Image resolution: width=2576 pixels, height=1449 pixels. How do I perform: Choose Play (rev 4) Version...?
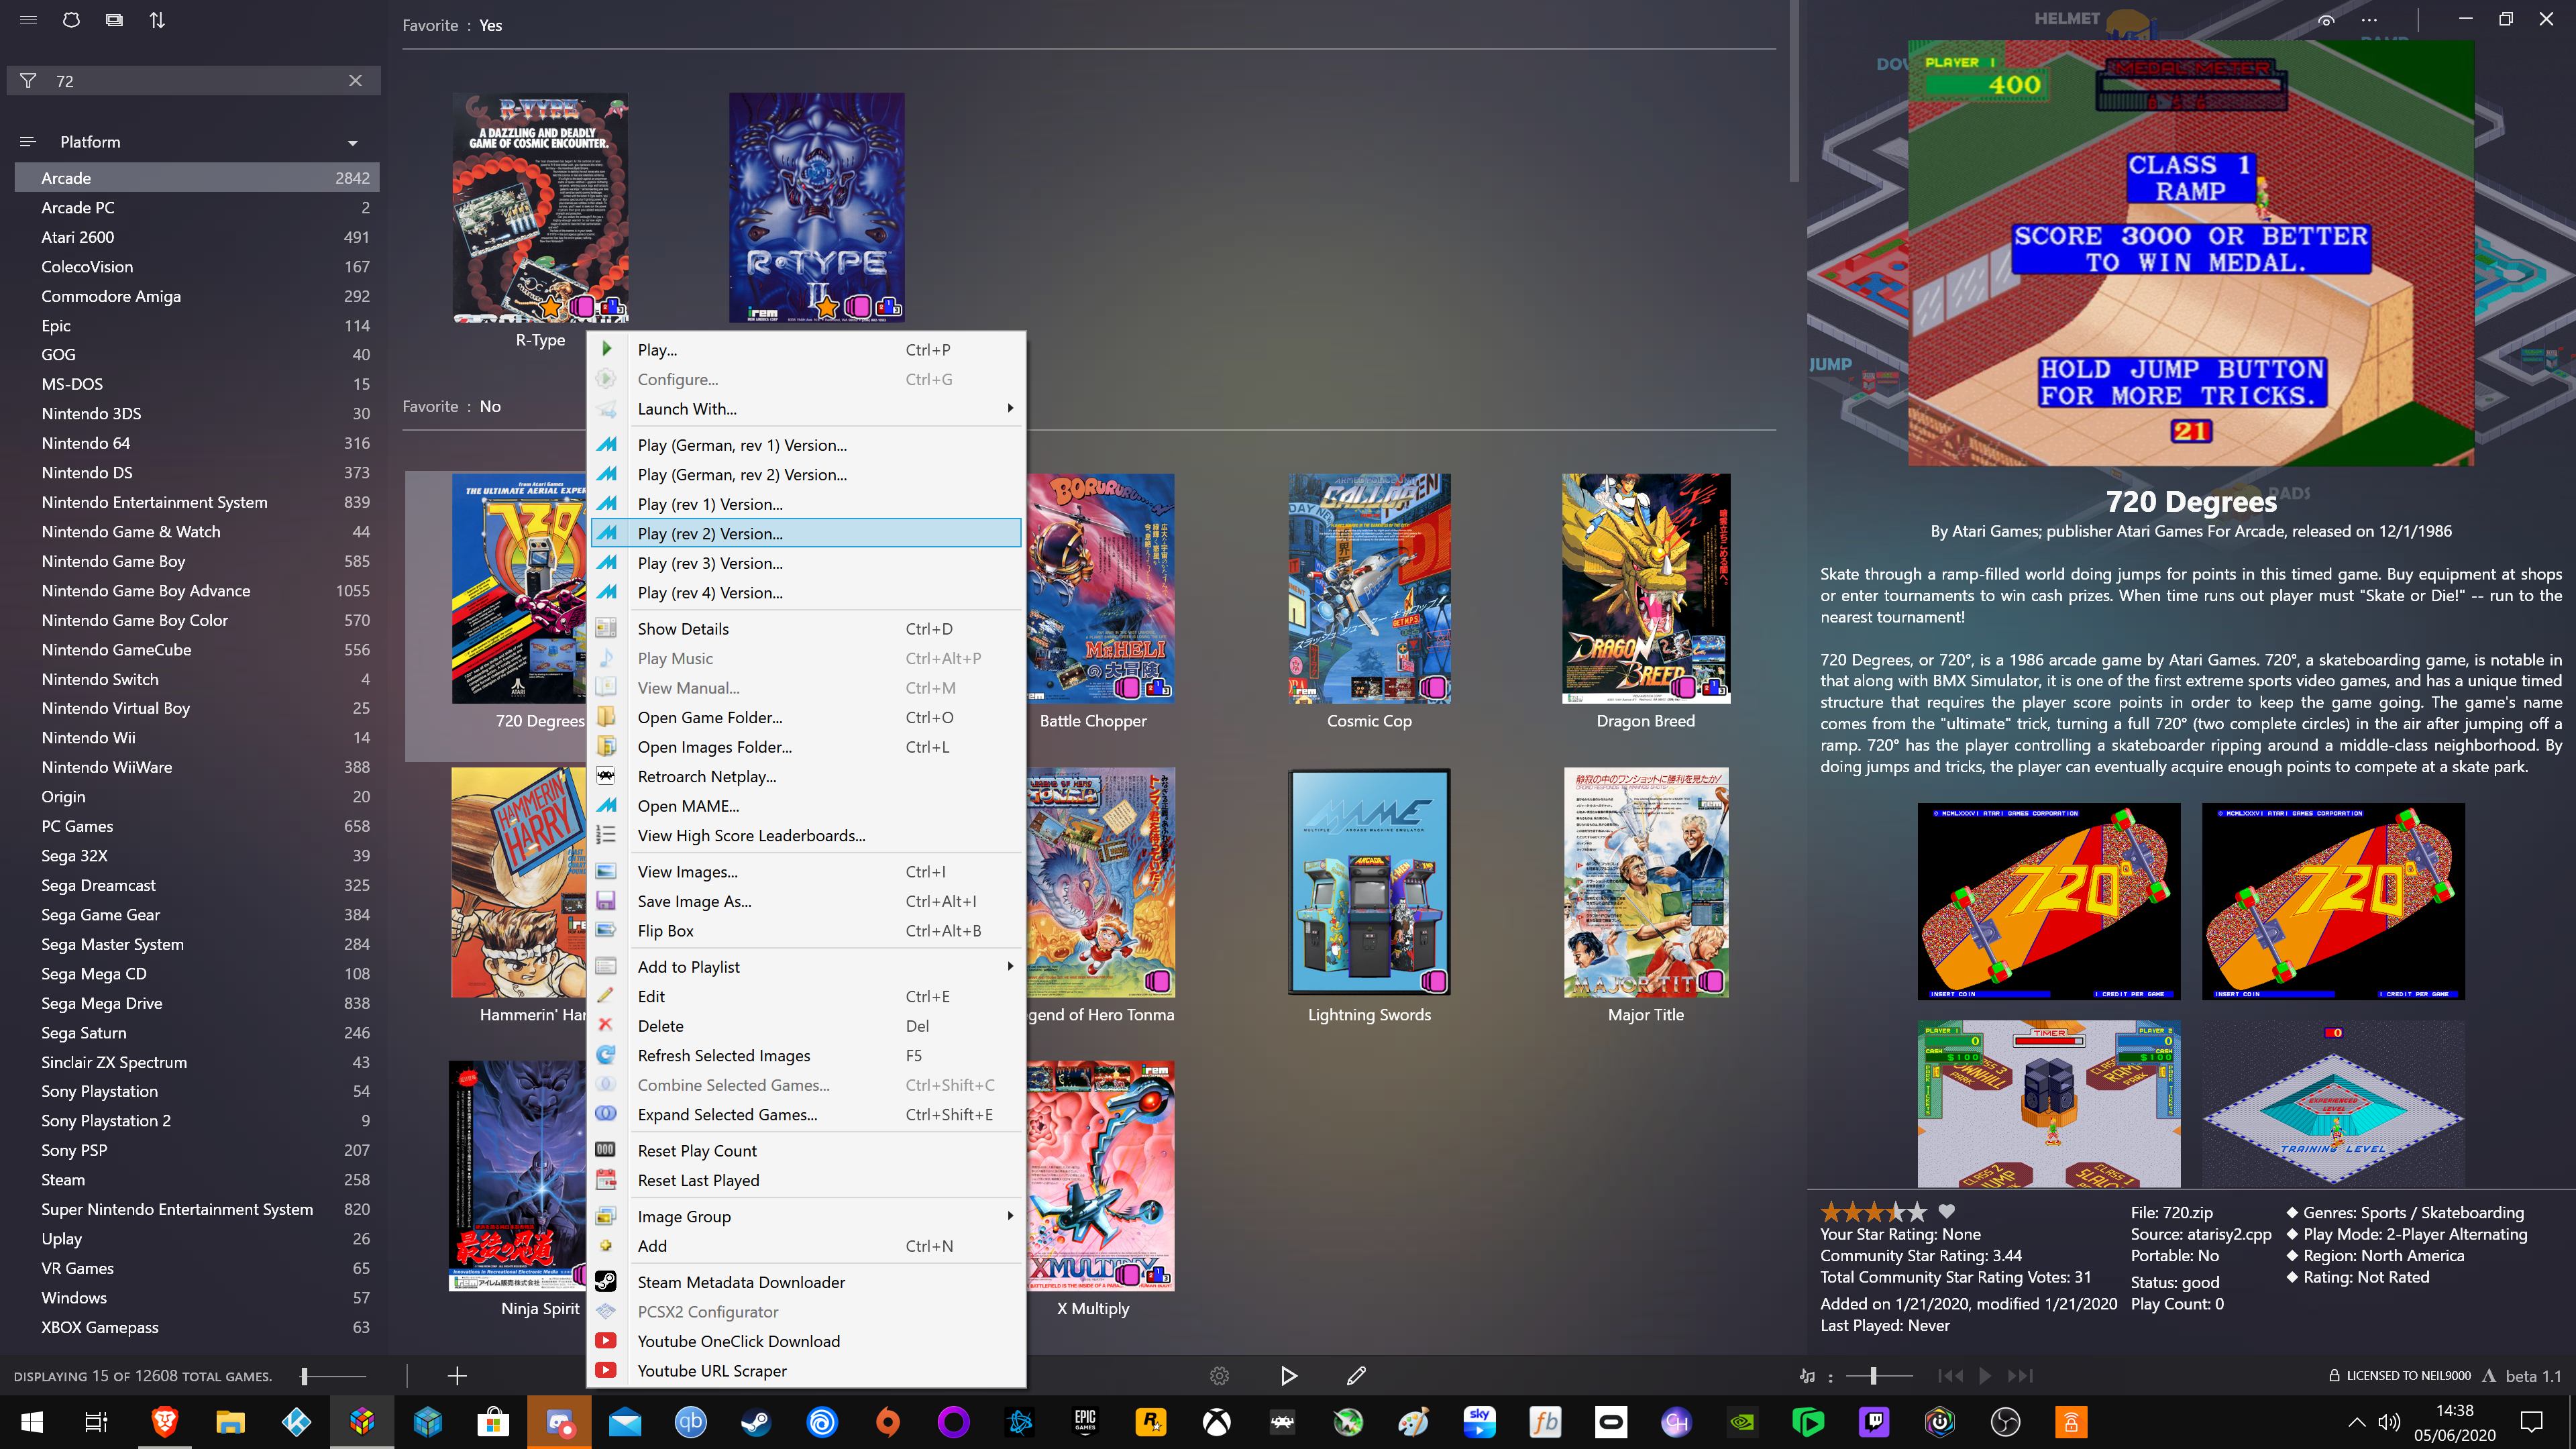tap(806, 593)
